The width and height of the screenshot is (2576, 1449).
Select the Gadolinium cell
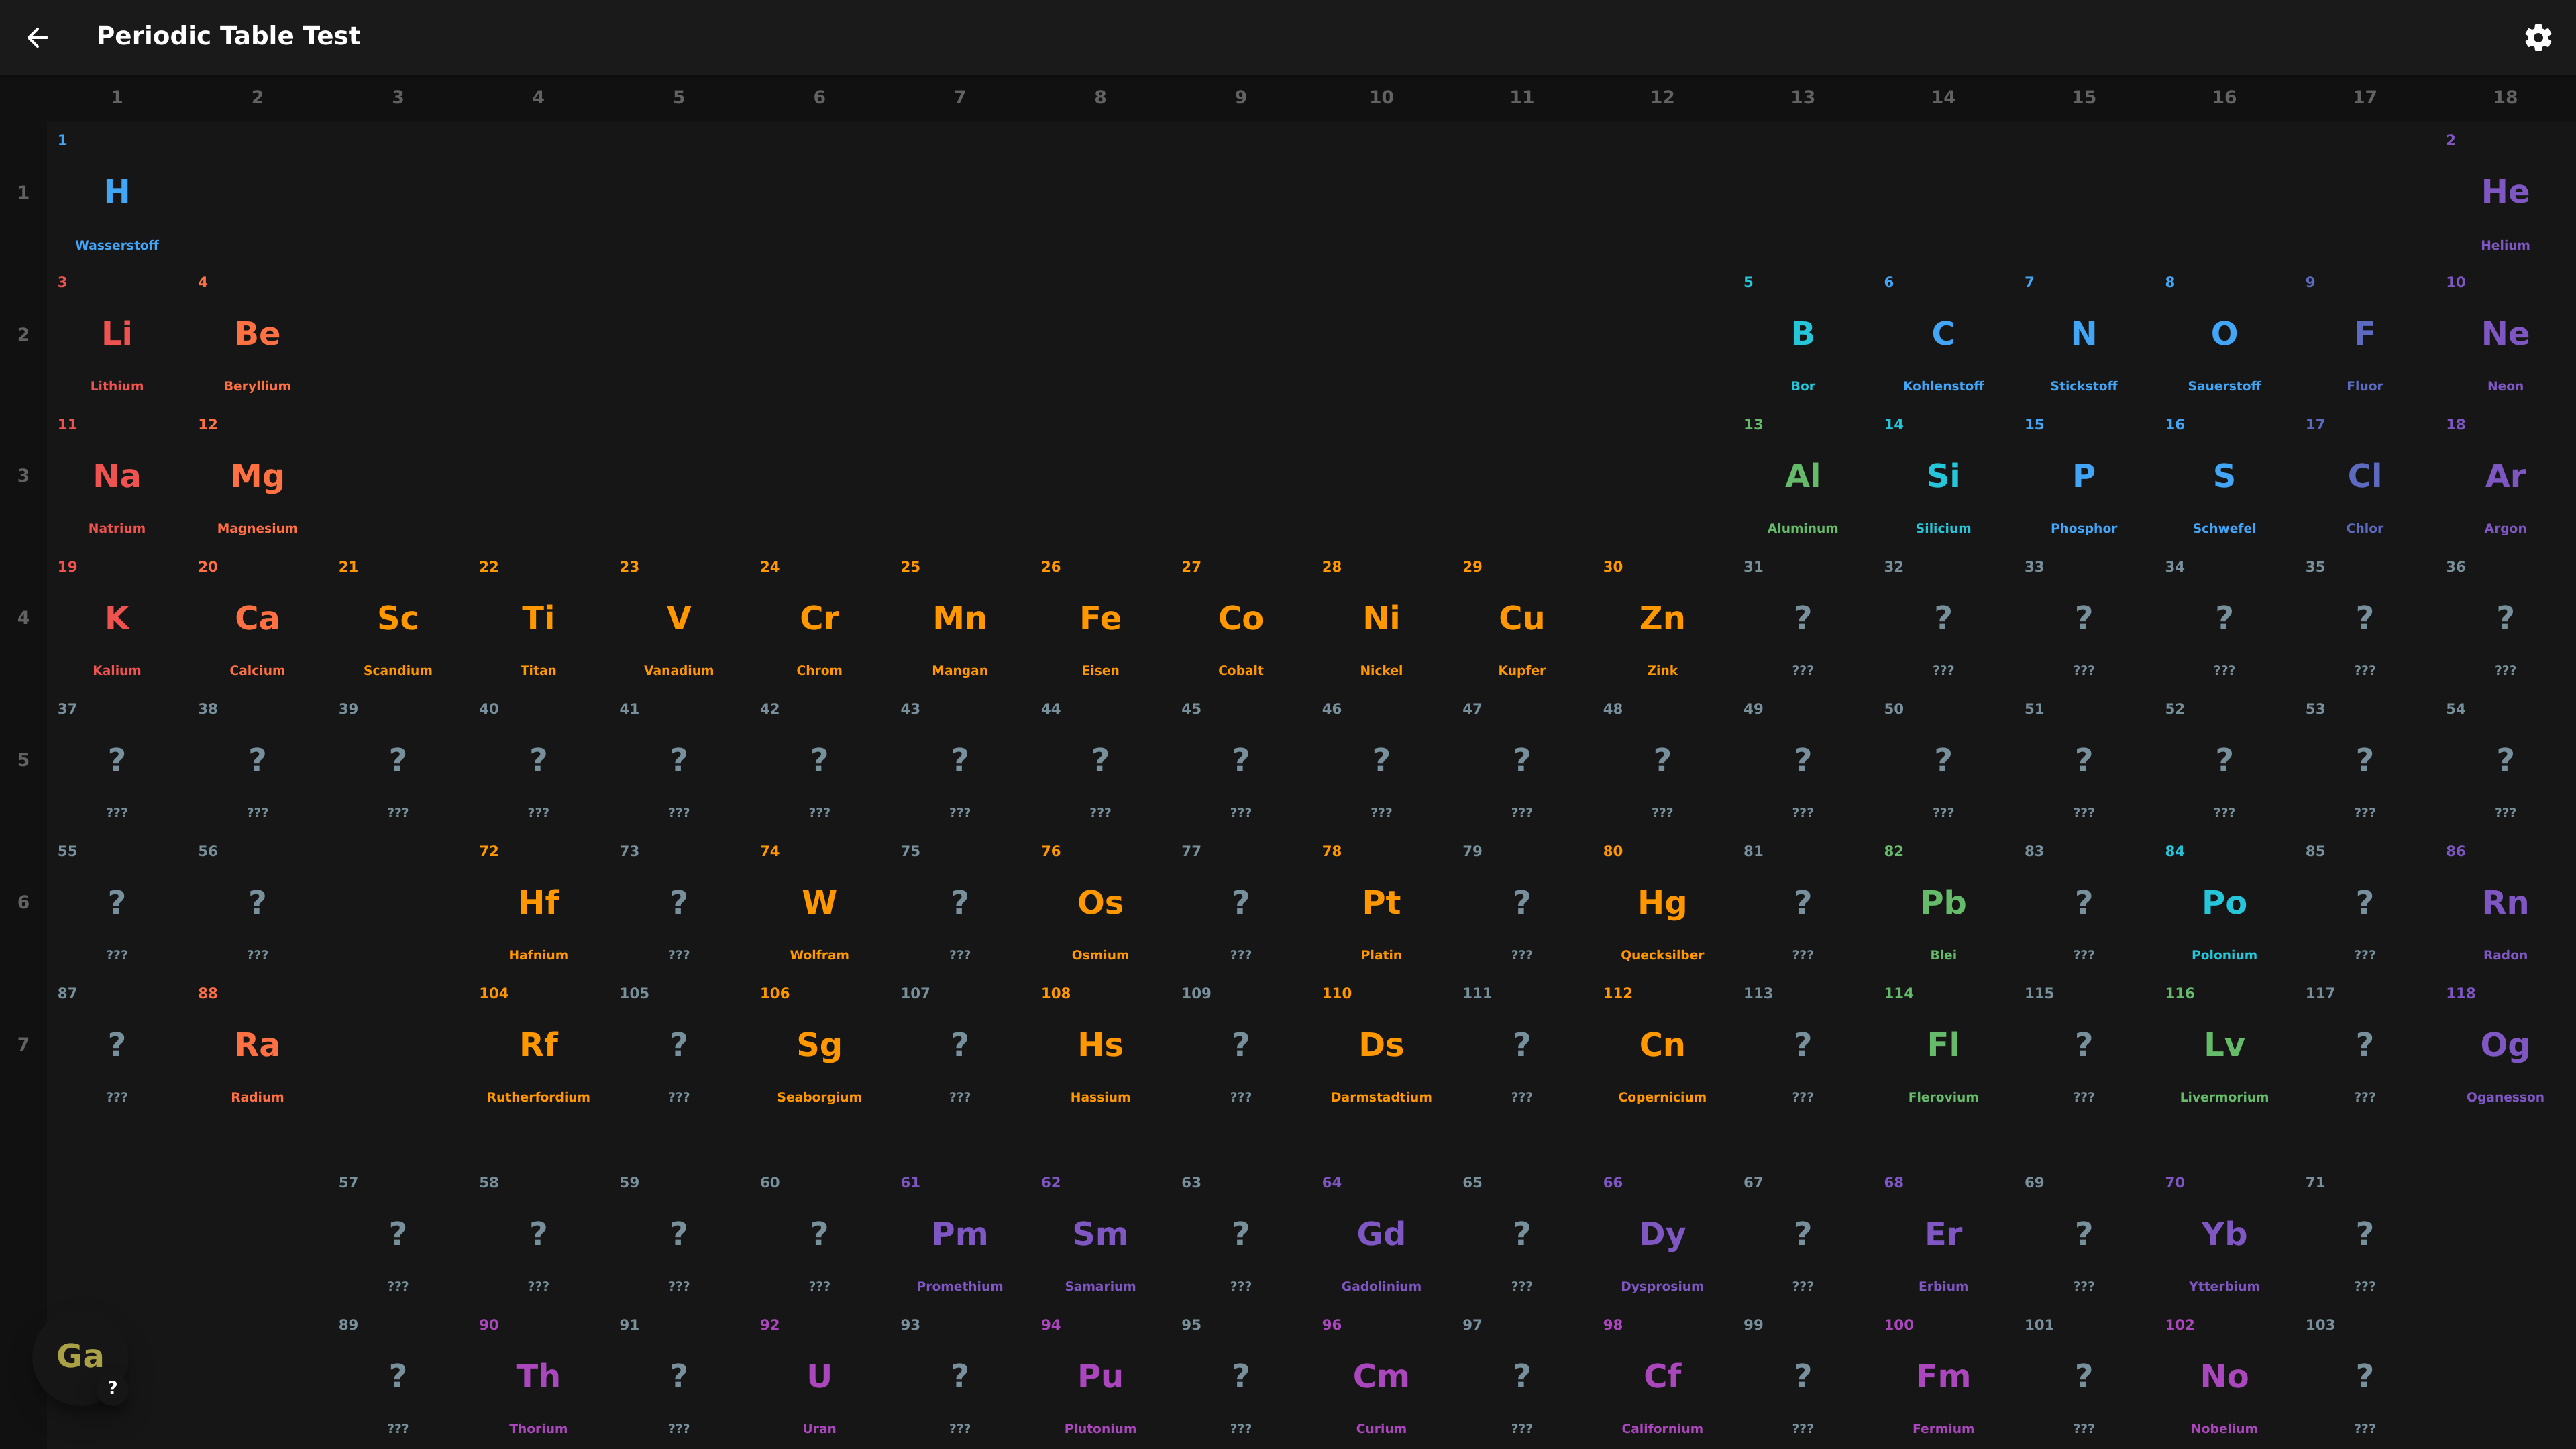pyautogui.click(x=1381, y=1235)
